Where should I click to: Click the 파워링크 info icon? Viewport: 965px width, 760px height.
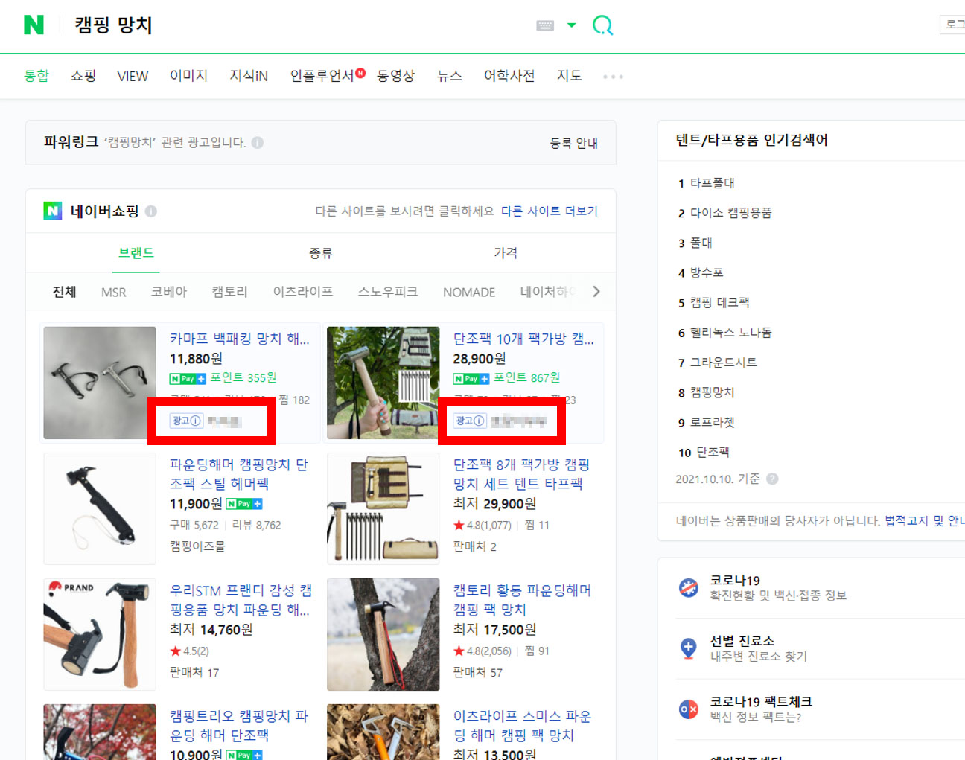tap(258, 142)
